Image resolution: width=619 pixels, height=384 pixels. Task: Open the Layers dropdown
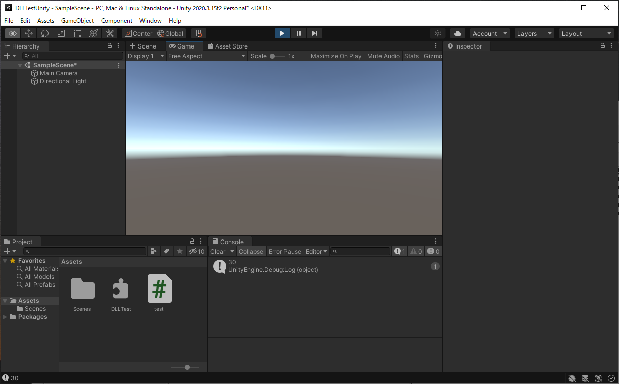tap(534, 33)
